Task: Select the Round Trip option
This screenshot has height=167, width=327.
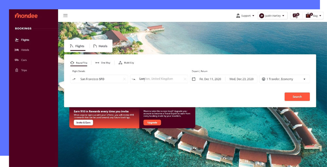Action: coord(79,63)
